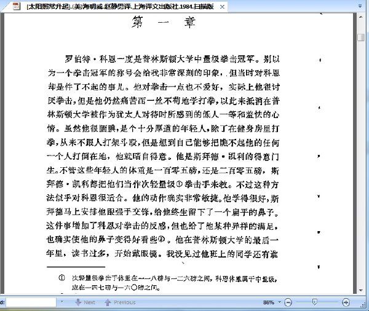Click footnote marker ① after 次轻量级

[x=179, y=184]
